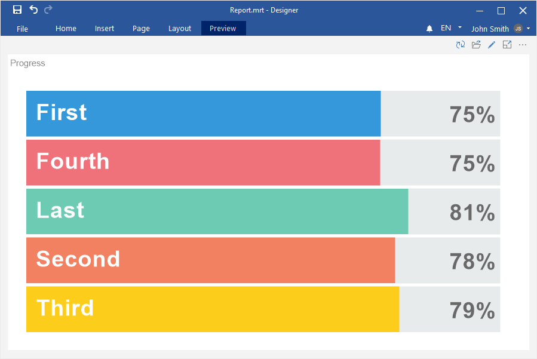Edit the dashboard with the pencil icon

click(x=492, y=45)
